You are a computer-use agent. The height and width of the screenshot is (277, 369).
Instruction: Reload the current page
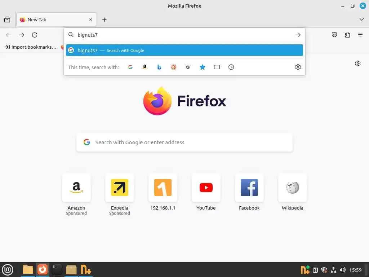click(35, 35)
